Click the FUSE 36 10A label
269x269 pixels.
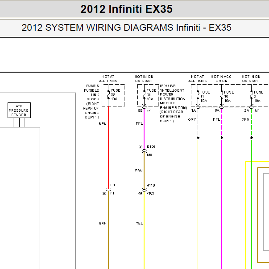(x=116, y=94)
